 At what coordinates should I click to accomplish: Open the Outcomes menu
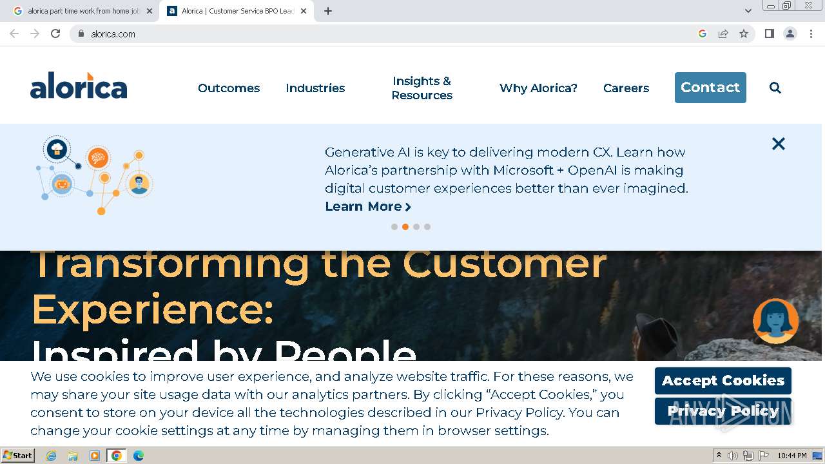coord(229,88)
